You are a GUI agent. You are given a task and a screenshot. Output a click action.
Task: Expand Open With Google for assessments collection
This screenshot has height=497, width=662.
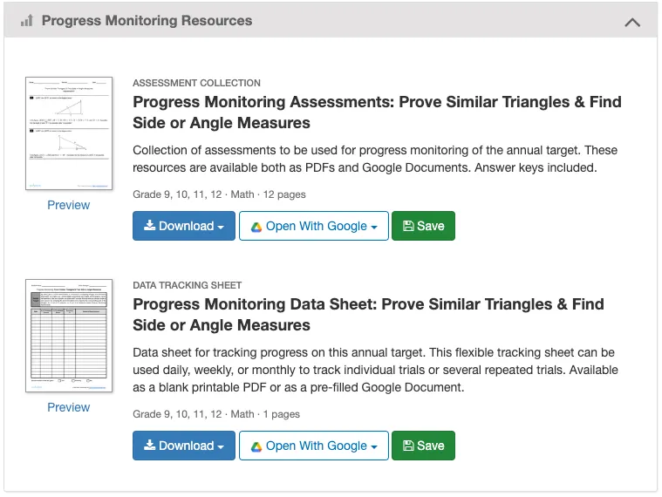tap(314, 226)
